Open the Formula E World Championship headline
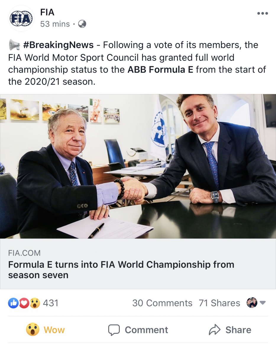 tap(121, 270)
